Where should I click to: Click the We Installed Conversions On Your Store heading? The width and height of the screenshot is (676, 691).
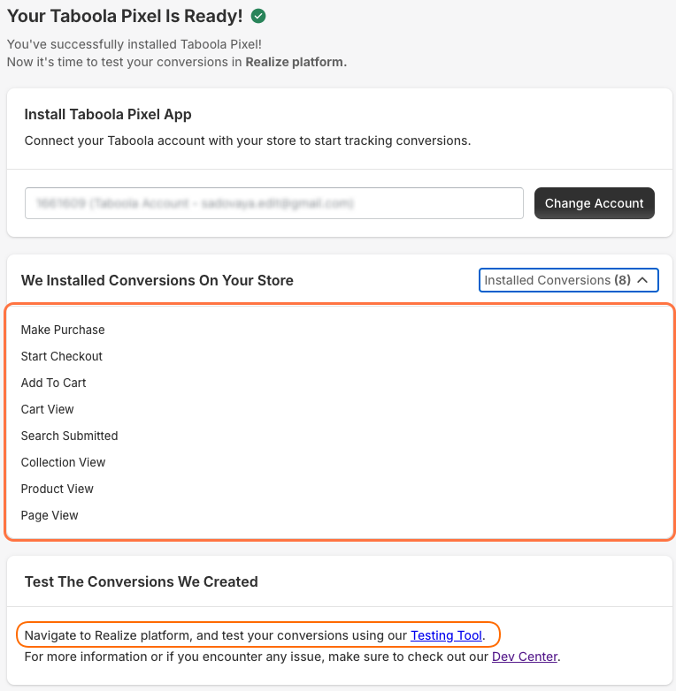pos(157,280)
